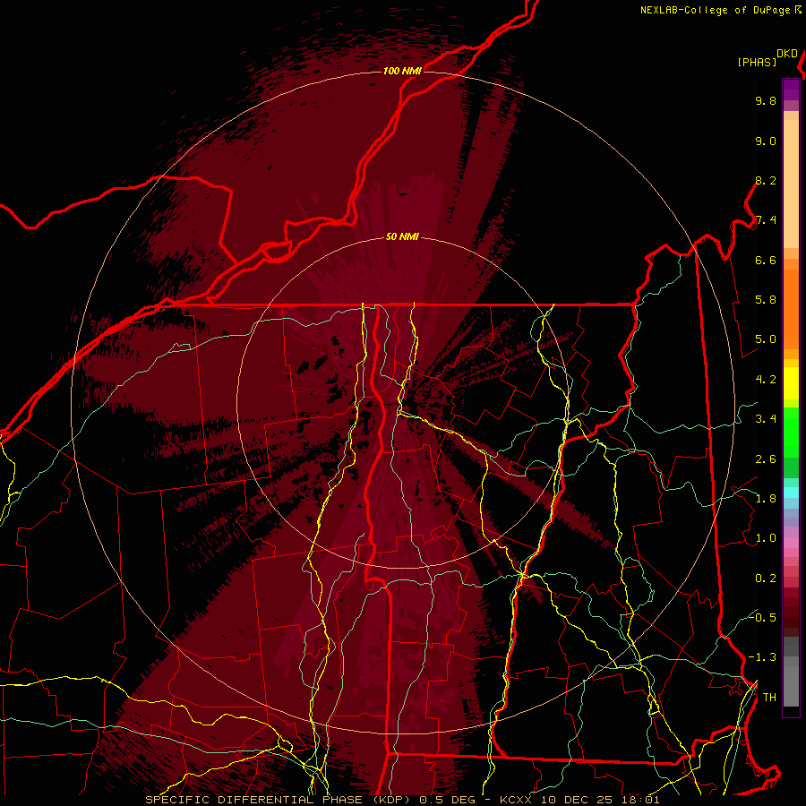This screenshot has width=806, height=806.
Task: Click the 5.0 scale value
Action: [x=766, y=339]
